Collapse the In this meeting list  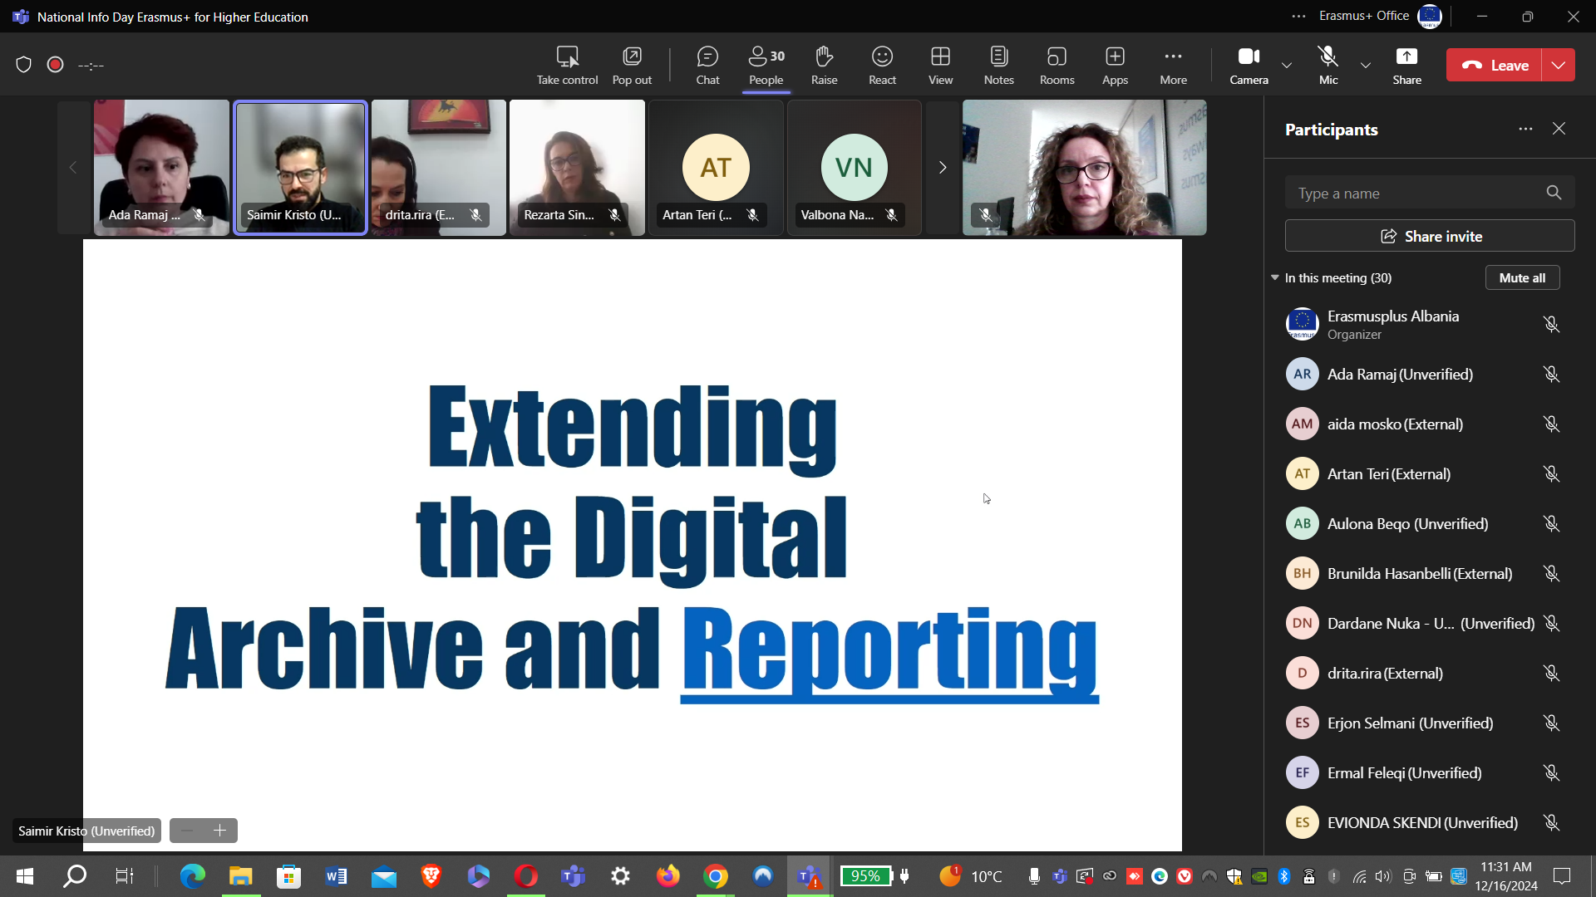pos(1275,277)
